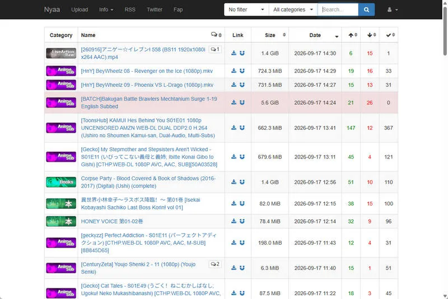Open BeyWheelz 08 Revenger on the Ice torrent

[147, 71]
